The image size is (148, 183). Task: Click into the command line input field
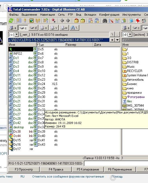[116, 164]
